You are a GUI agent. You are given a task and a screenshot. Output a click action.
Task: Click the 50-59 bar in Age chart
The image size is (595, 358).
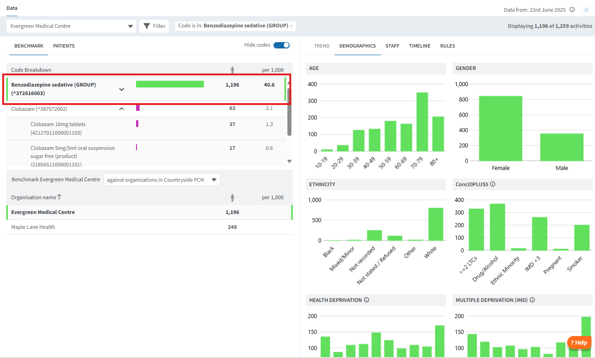point(390,136)
